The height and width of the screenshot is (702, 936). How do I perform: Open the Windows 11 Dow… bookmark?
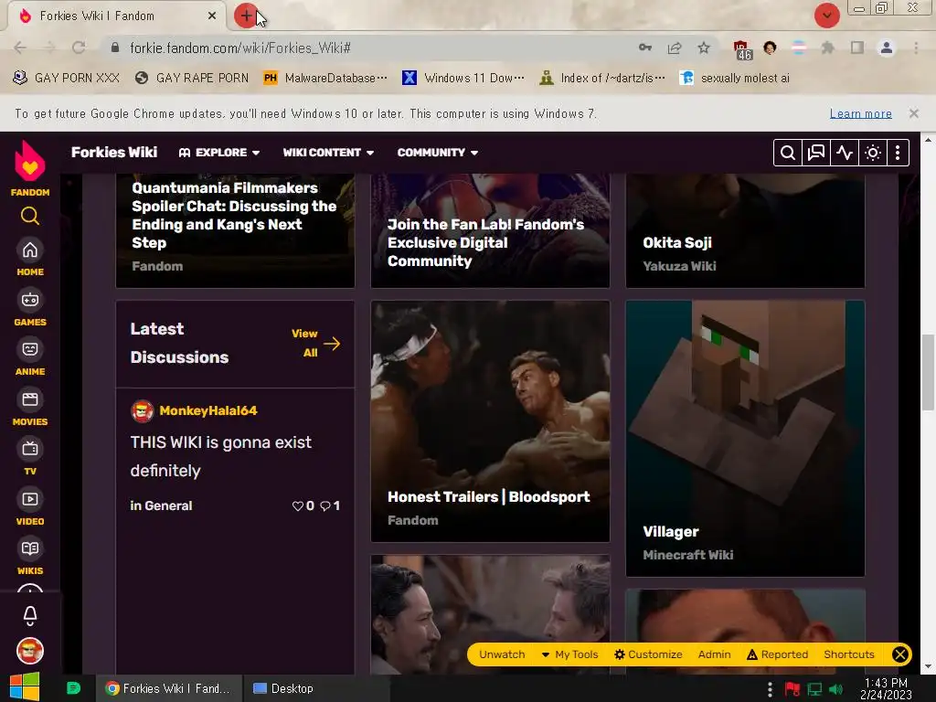(463, 79)
